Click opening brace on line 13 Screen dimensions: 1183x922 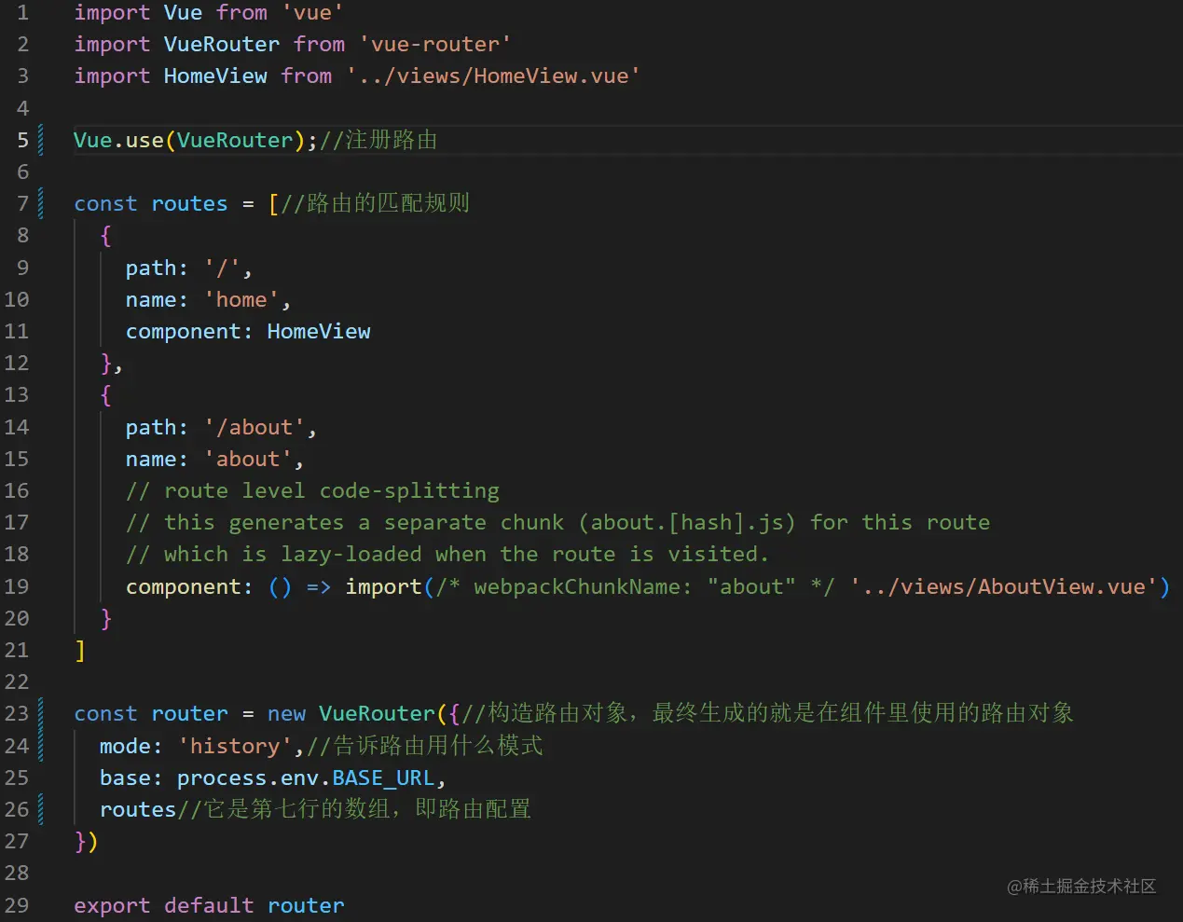tap(105, 395)
